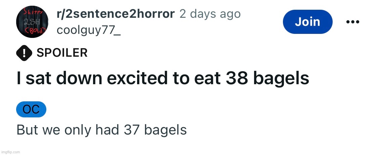Viewport: 378px width, 155px height.
Task: Click the body text 'But we only had'
Action: point(68,130)
